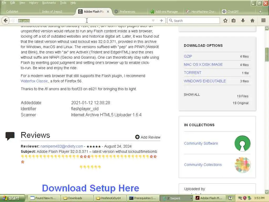
Task: Click the page scrollbar up arrow
Action: coord(267,28)
